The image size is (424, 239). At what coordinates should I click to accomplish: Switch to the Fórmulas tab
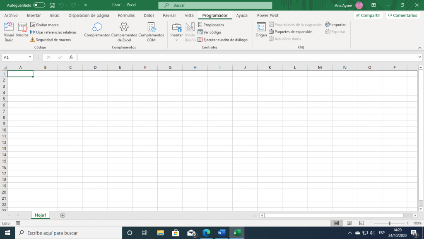126,15
